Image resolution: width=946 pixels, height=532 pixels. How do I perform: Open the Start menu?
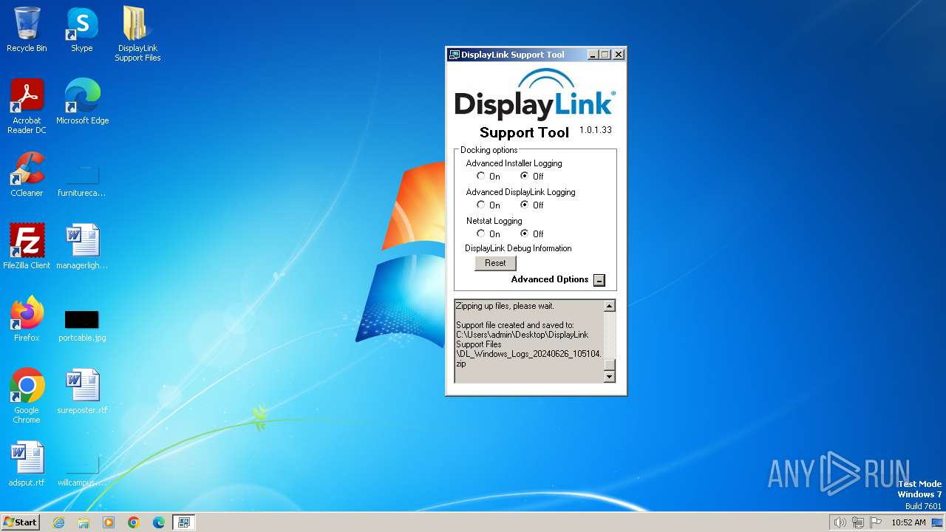20,522
